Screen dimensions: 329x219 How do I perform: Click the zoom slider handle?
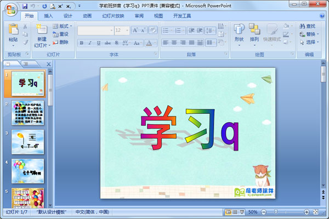pyautogui.click(x=276, y=212)
